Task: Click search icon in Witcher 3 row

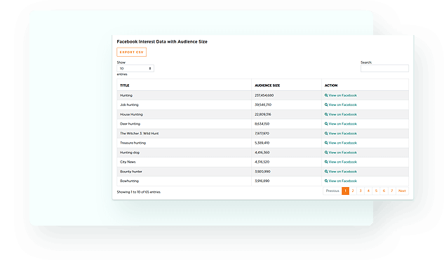Action: (326, 133)
